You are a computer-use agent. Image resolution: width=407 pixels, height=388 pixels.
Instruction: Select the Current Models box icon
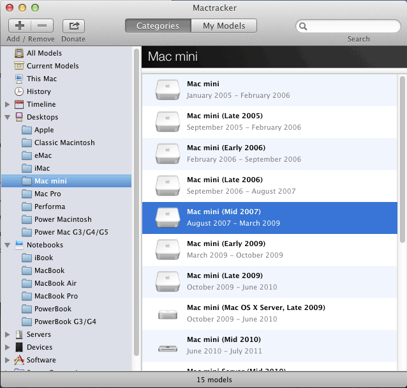(19, 66)
